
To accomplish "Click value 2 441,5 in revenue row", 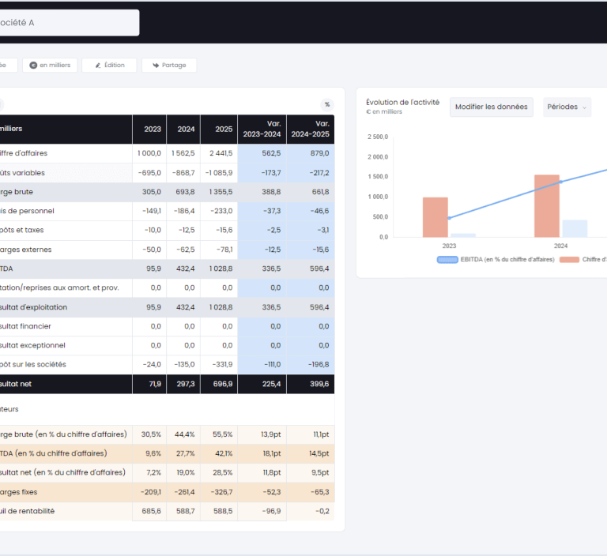I will (221, 153).
